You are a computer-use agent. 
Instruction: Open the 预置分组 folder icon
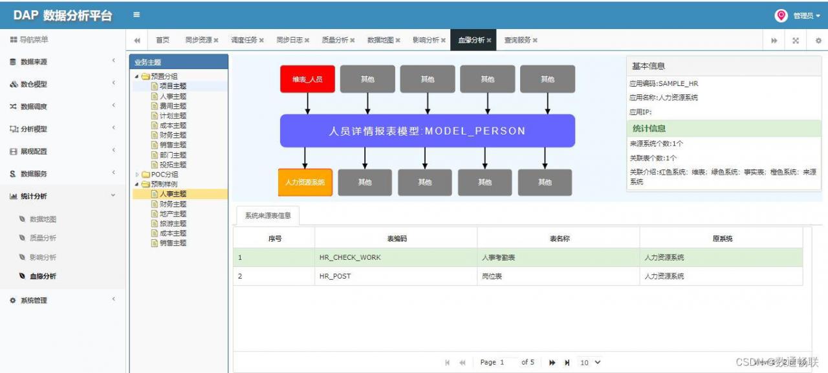pyautogui.click(x=146, y=76)
